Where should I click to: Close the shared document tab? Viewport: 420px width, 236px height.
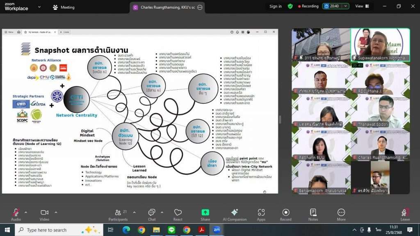click(55, 32)
